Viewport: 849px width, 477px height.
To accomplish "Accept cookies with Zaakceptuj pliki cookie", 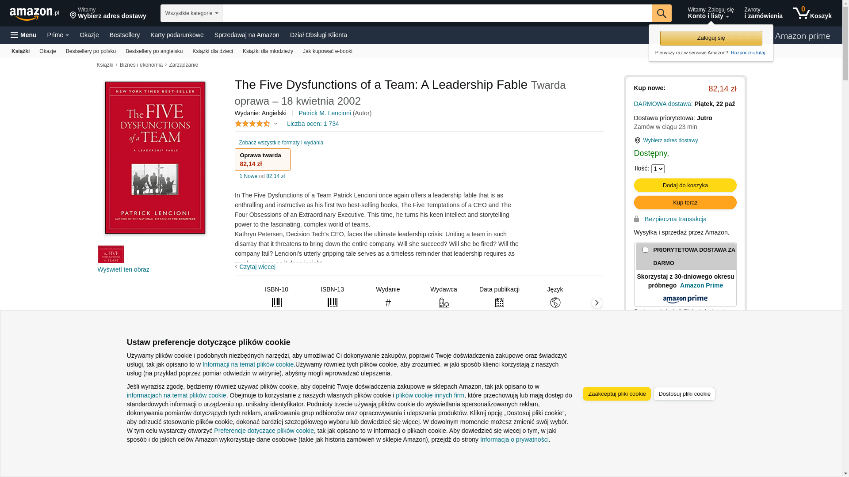I will 616,394.
